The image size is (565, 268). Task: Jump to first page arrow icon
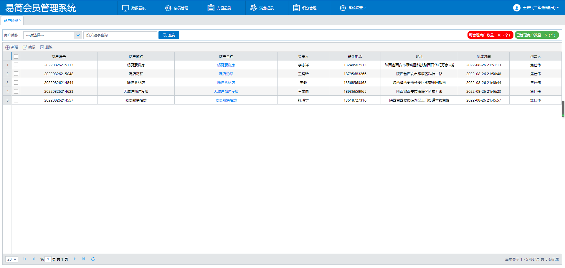point(25,259)
